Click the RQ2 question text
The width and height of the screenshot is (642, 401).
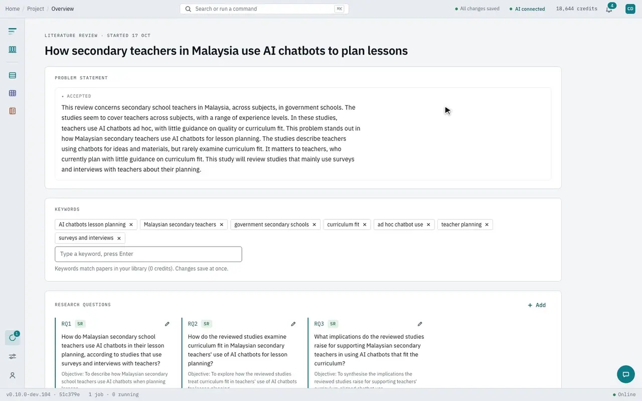coord(238,350)
